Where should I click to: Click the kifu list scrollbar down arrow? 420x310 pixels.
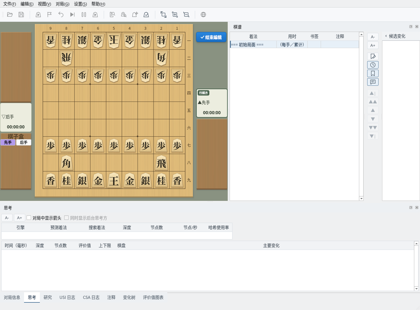click(361, 198)
